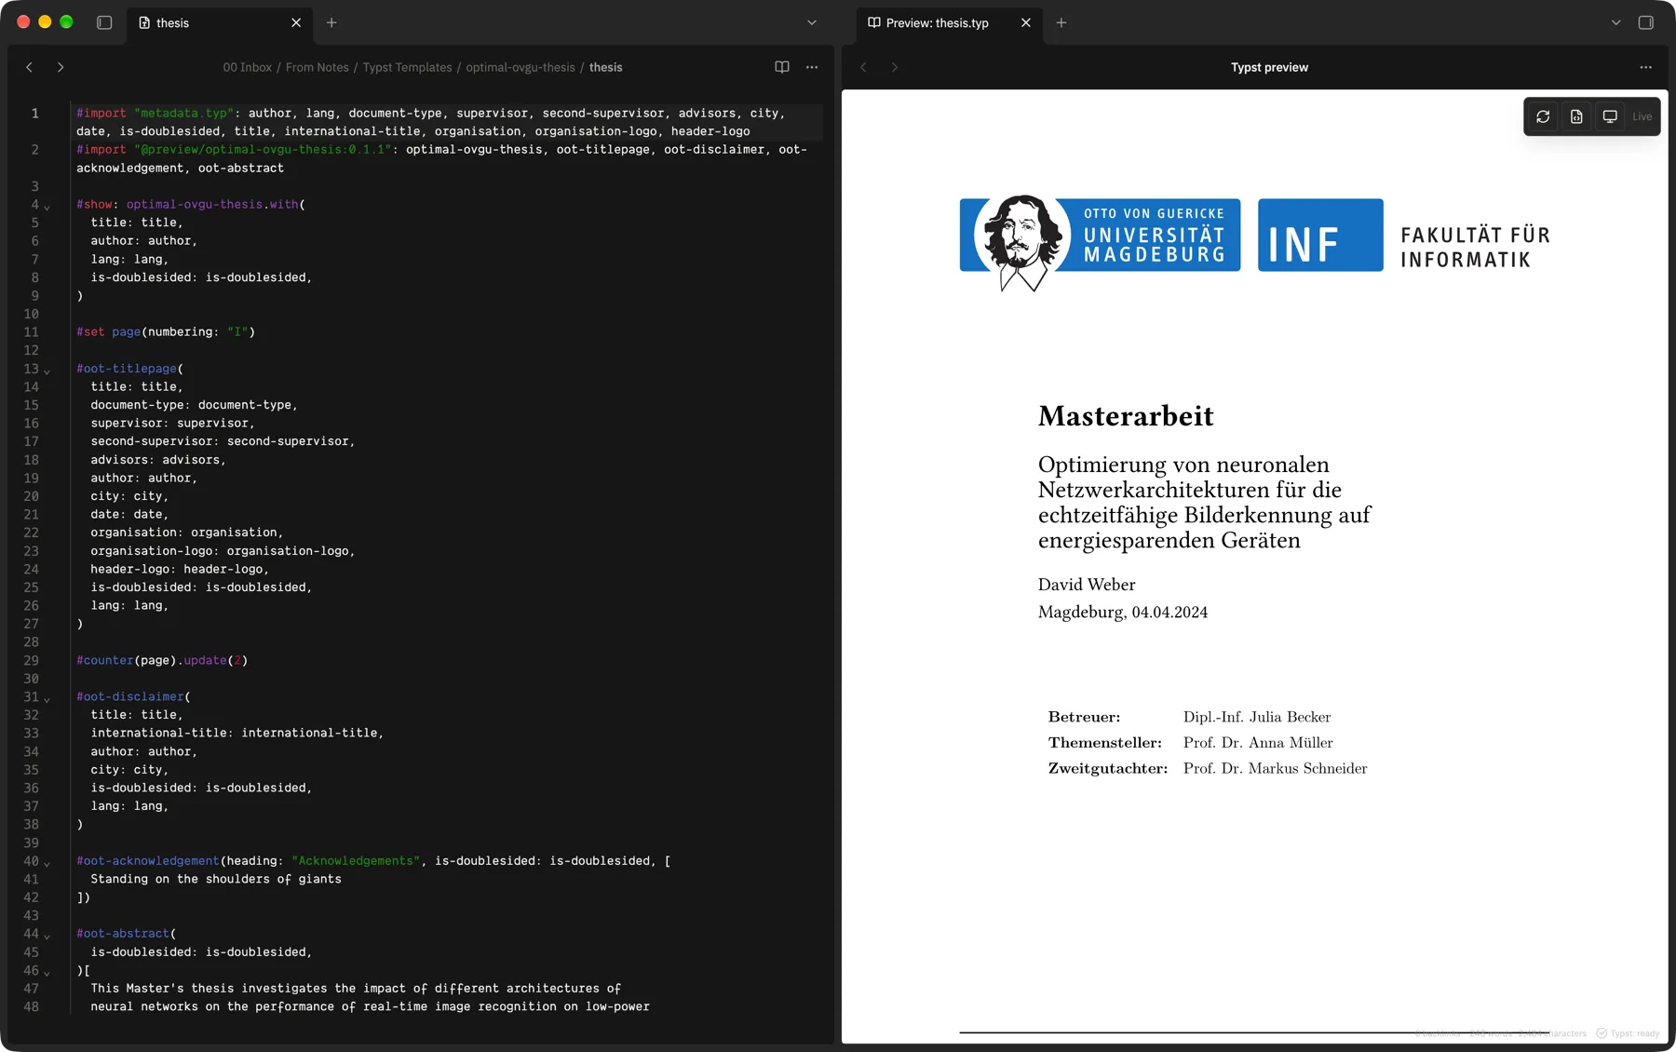
Task: Click the Masterarbeit heading in preview
Action: [x=1126, y=416]
